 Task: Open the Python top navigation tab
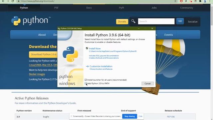point(24,8)
